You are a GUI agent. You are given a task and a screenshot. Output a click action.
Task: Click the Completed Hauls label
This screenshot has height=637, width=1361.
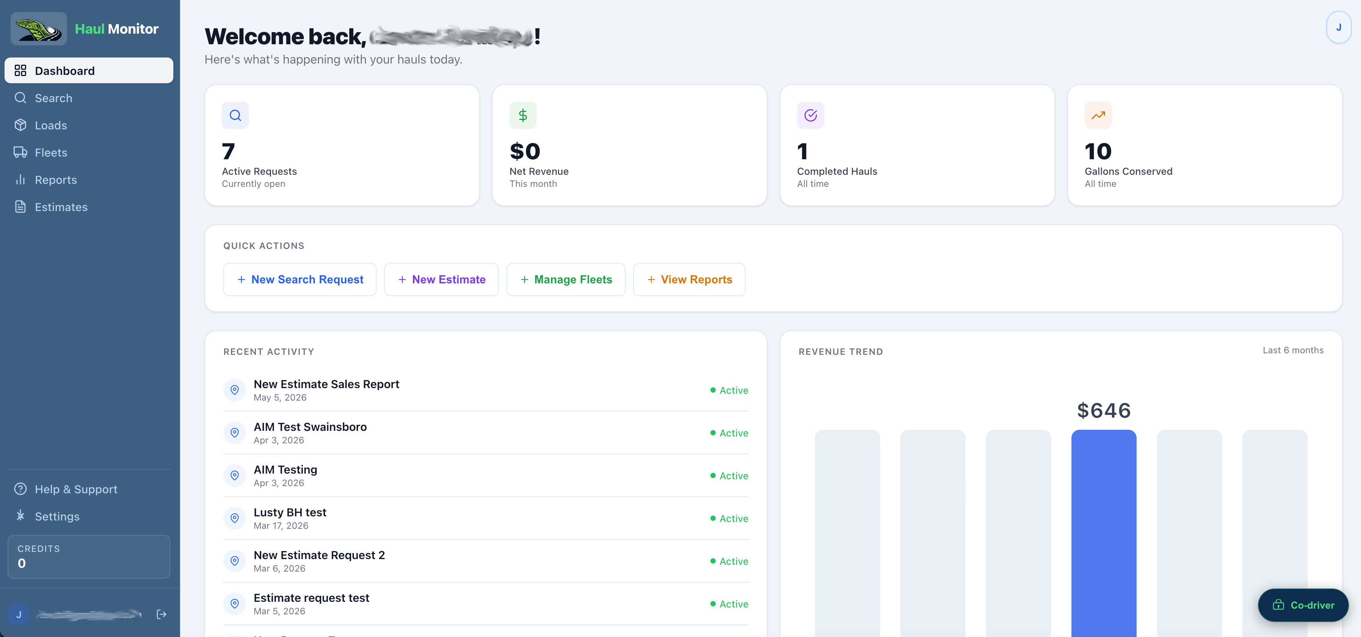point(837,172)
